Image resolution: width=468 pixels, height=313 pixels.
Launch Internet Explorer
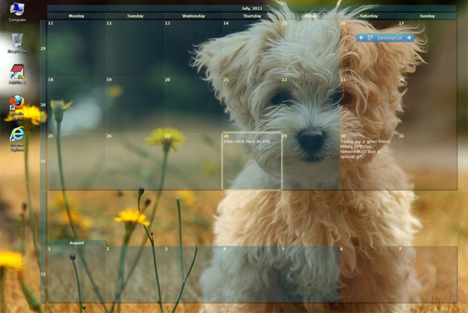[x=17, y=135]
